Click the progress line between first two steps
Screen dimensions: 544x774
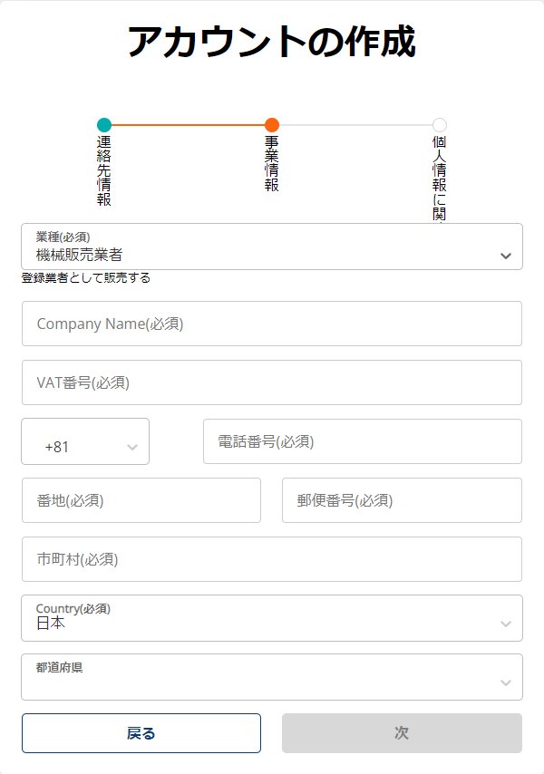click(188, 125)
